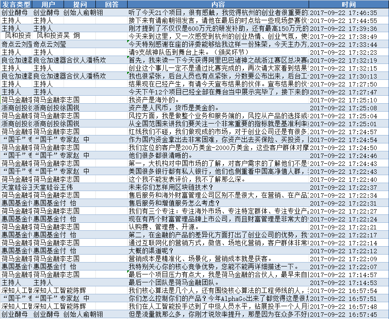
Task: Select the 用户 column header
Action: point(48,4)
